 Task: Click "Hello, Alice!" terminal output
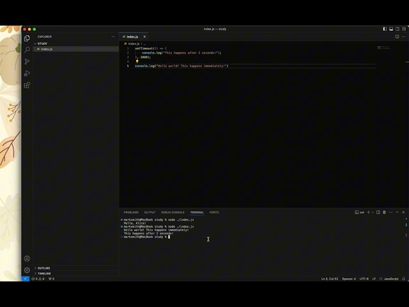pyautogui.click(x=135, y=223)
